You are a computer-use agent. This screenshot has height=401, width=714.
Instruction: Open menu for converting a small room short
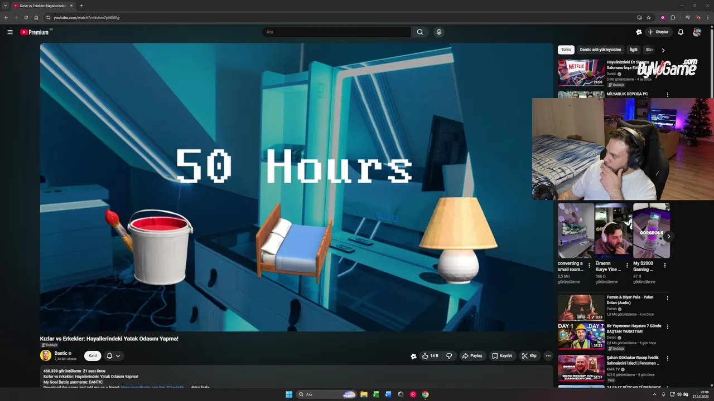pyautogui.click(x=589, y=266)
